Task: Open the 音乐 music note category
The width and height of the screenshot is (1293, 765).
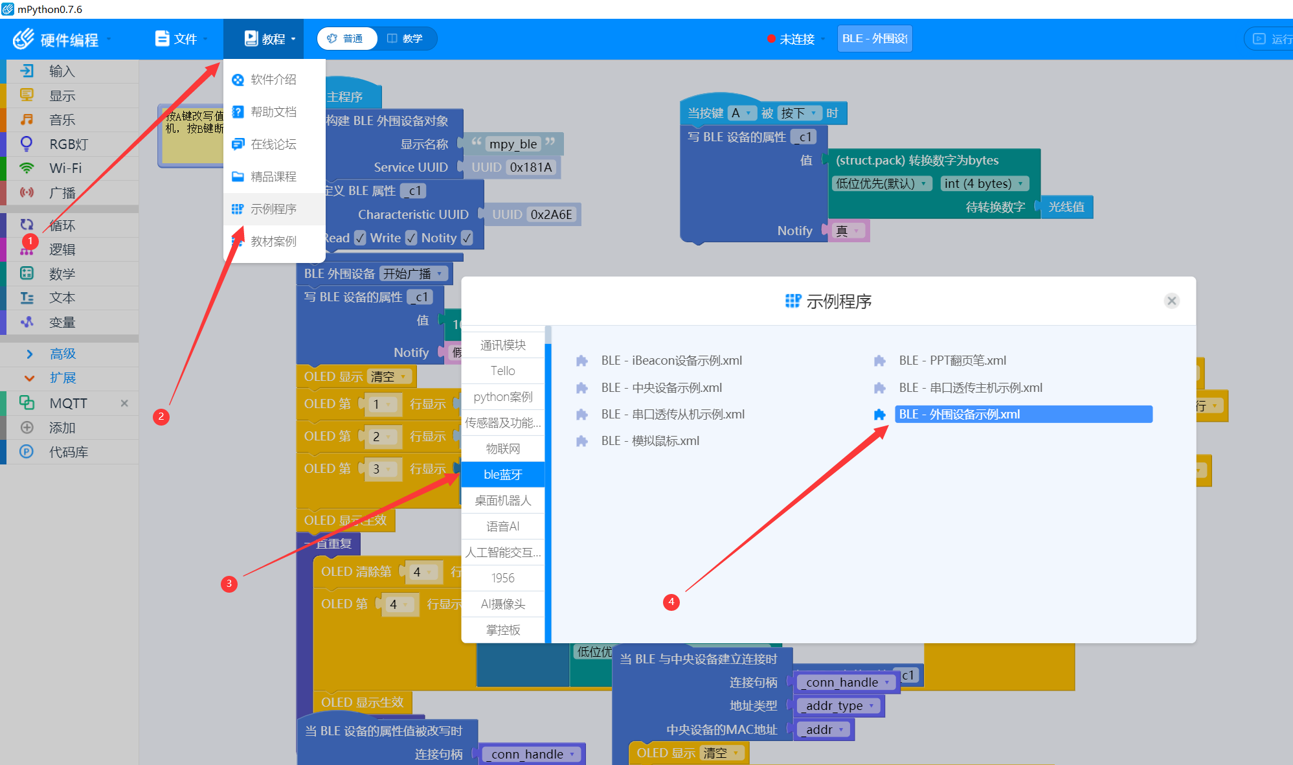Action: [27, 120]
